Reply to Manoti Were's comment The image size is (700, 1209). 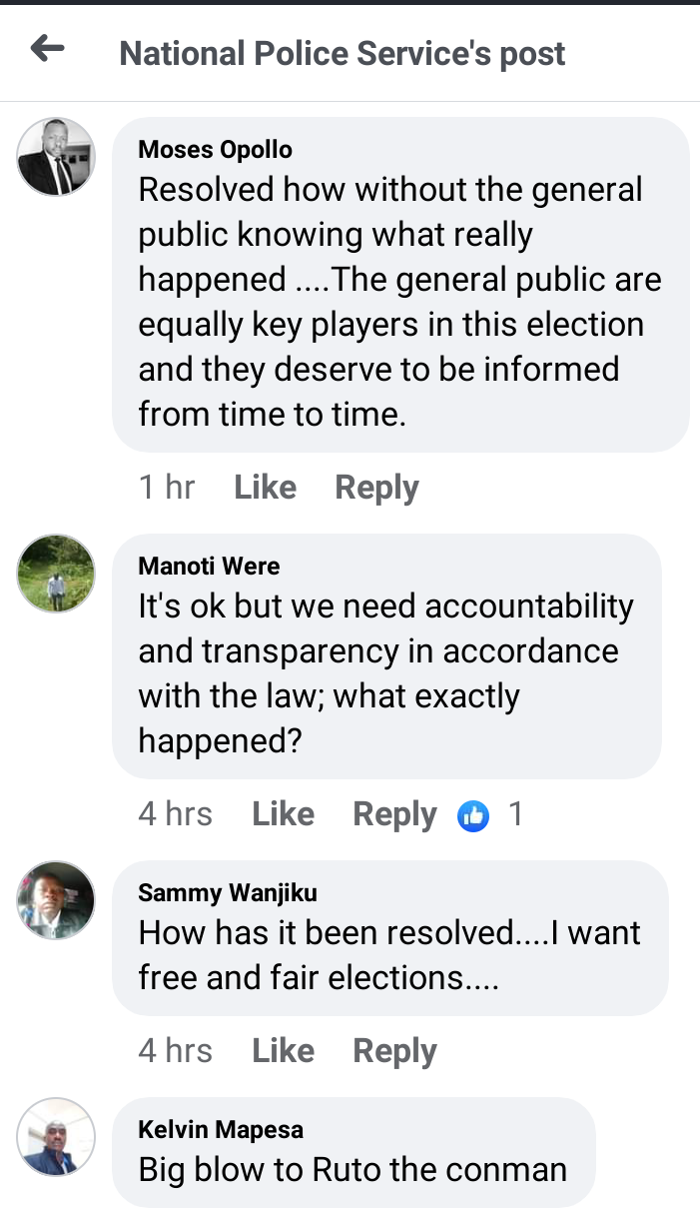[x=395, y=814]
